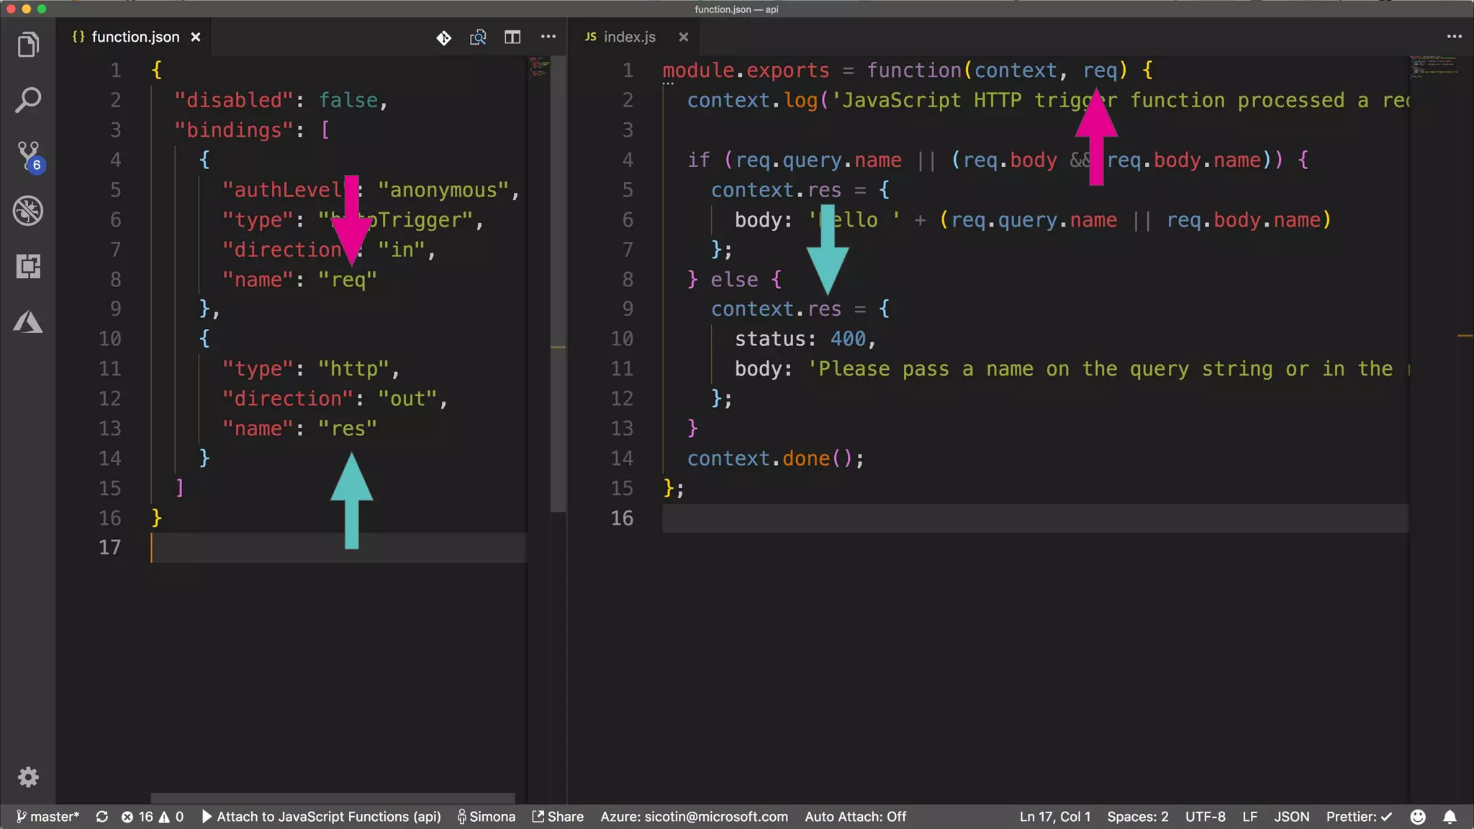Image resolution: width=1474 pixels, height=829 pixels.
Task: Click the split editor icon
Action: point(512,37)
